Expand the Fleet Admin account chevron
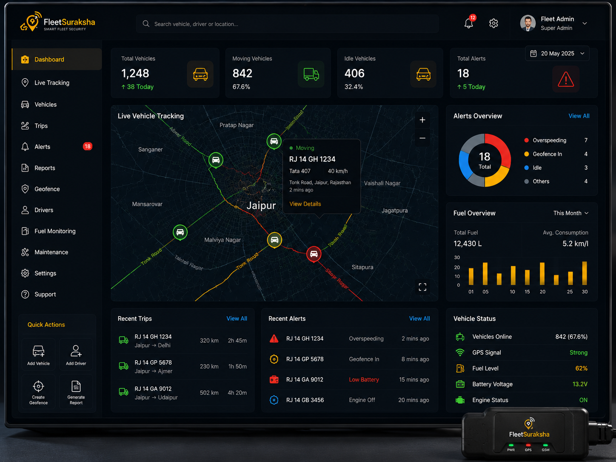Image resolution: width=616 pixels, height=462 pixels. pos(585,23)
